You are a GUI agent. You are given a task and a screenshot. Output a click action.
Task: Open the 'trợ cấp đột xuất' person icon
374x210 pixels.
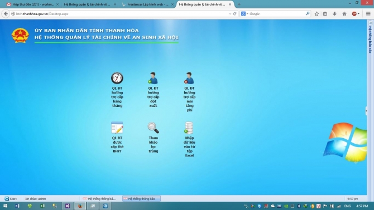(x=153, y=78)
